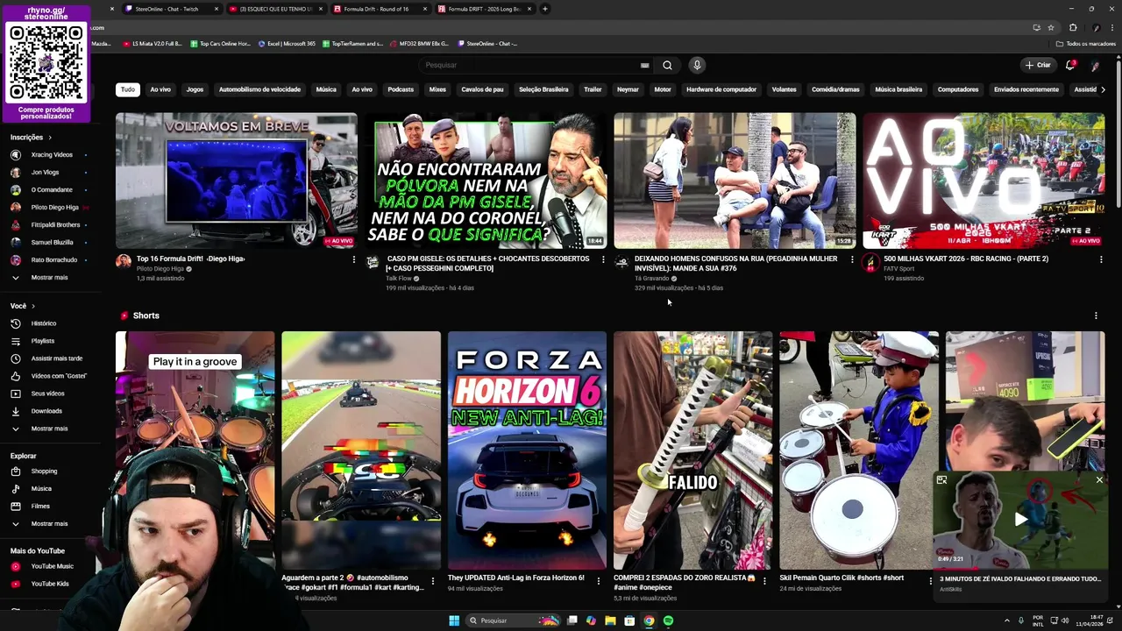Click the Criar button
This screenshot has height=631, width=1122.
point(1038,65)
